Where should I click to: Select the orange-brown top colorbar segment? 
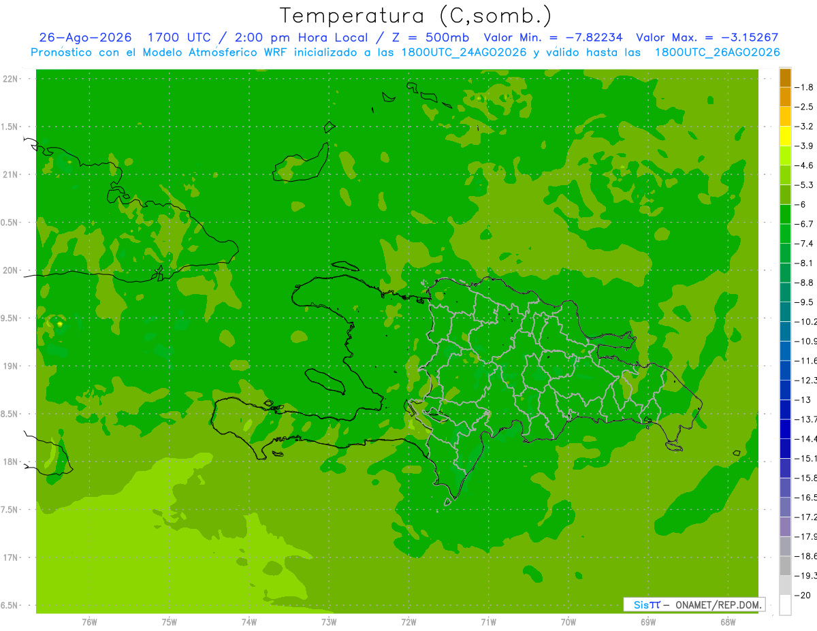pyautogui.click(x=785, y=78)
